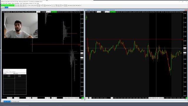
Task: Sort Quoteboard by the Symbol column header
Action: [x=9, y=73]
